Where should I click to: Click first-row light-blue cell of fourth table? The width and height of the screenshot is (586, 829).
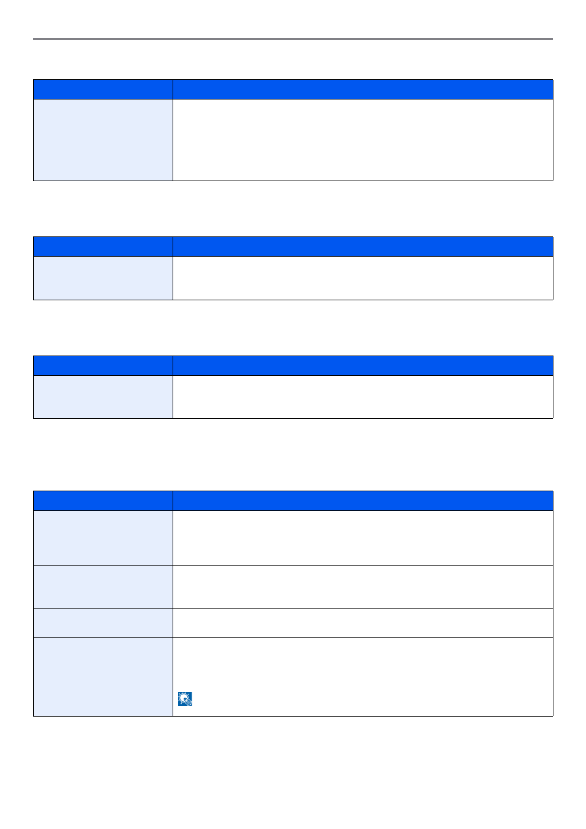click(x=103, y=538)
